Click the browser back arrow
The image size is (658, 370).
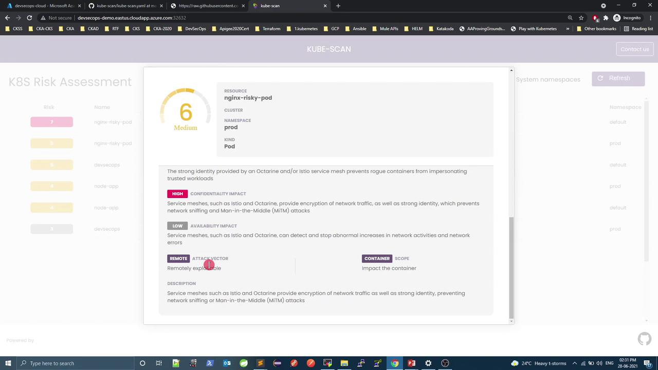pyautogui.click(x=7, y=17)
